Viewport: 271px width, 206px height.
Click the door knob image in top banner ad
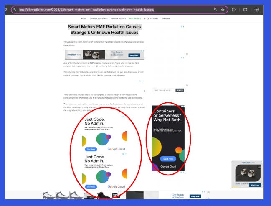94,55
